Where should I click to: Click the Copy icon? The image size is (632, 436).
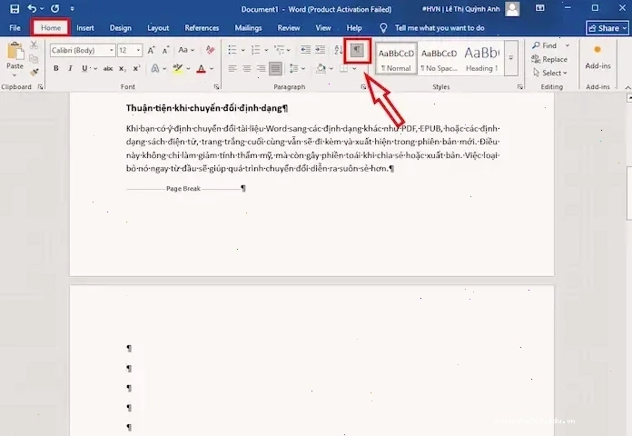pyautogui.click(x=34, y=59)
